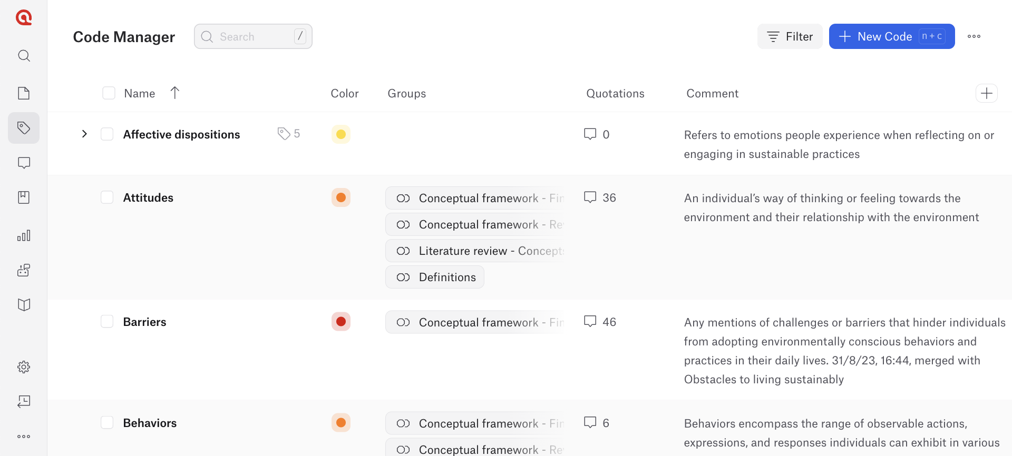Viewport: 1012px width, 456px height.
Task: Tick the checkbox for the Barriers code
Action: tap(107, 322)
